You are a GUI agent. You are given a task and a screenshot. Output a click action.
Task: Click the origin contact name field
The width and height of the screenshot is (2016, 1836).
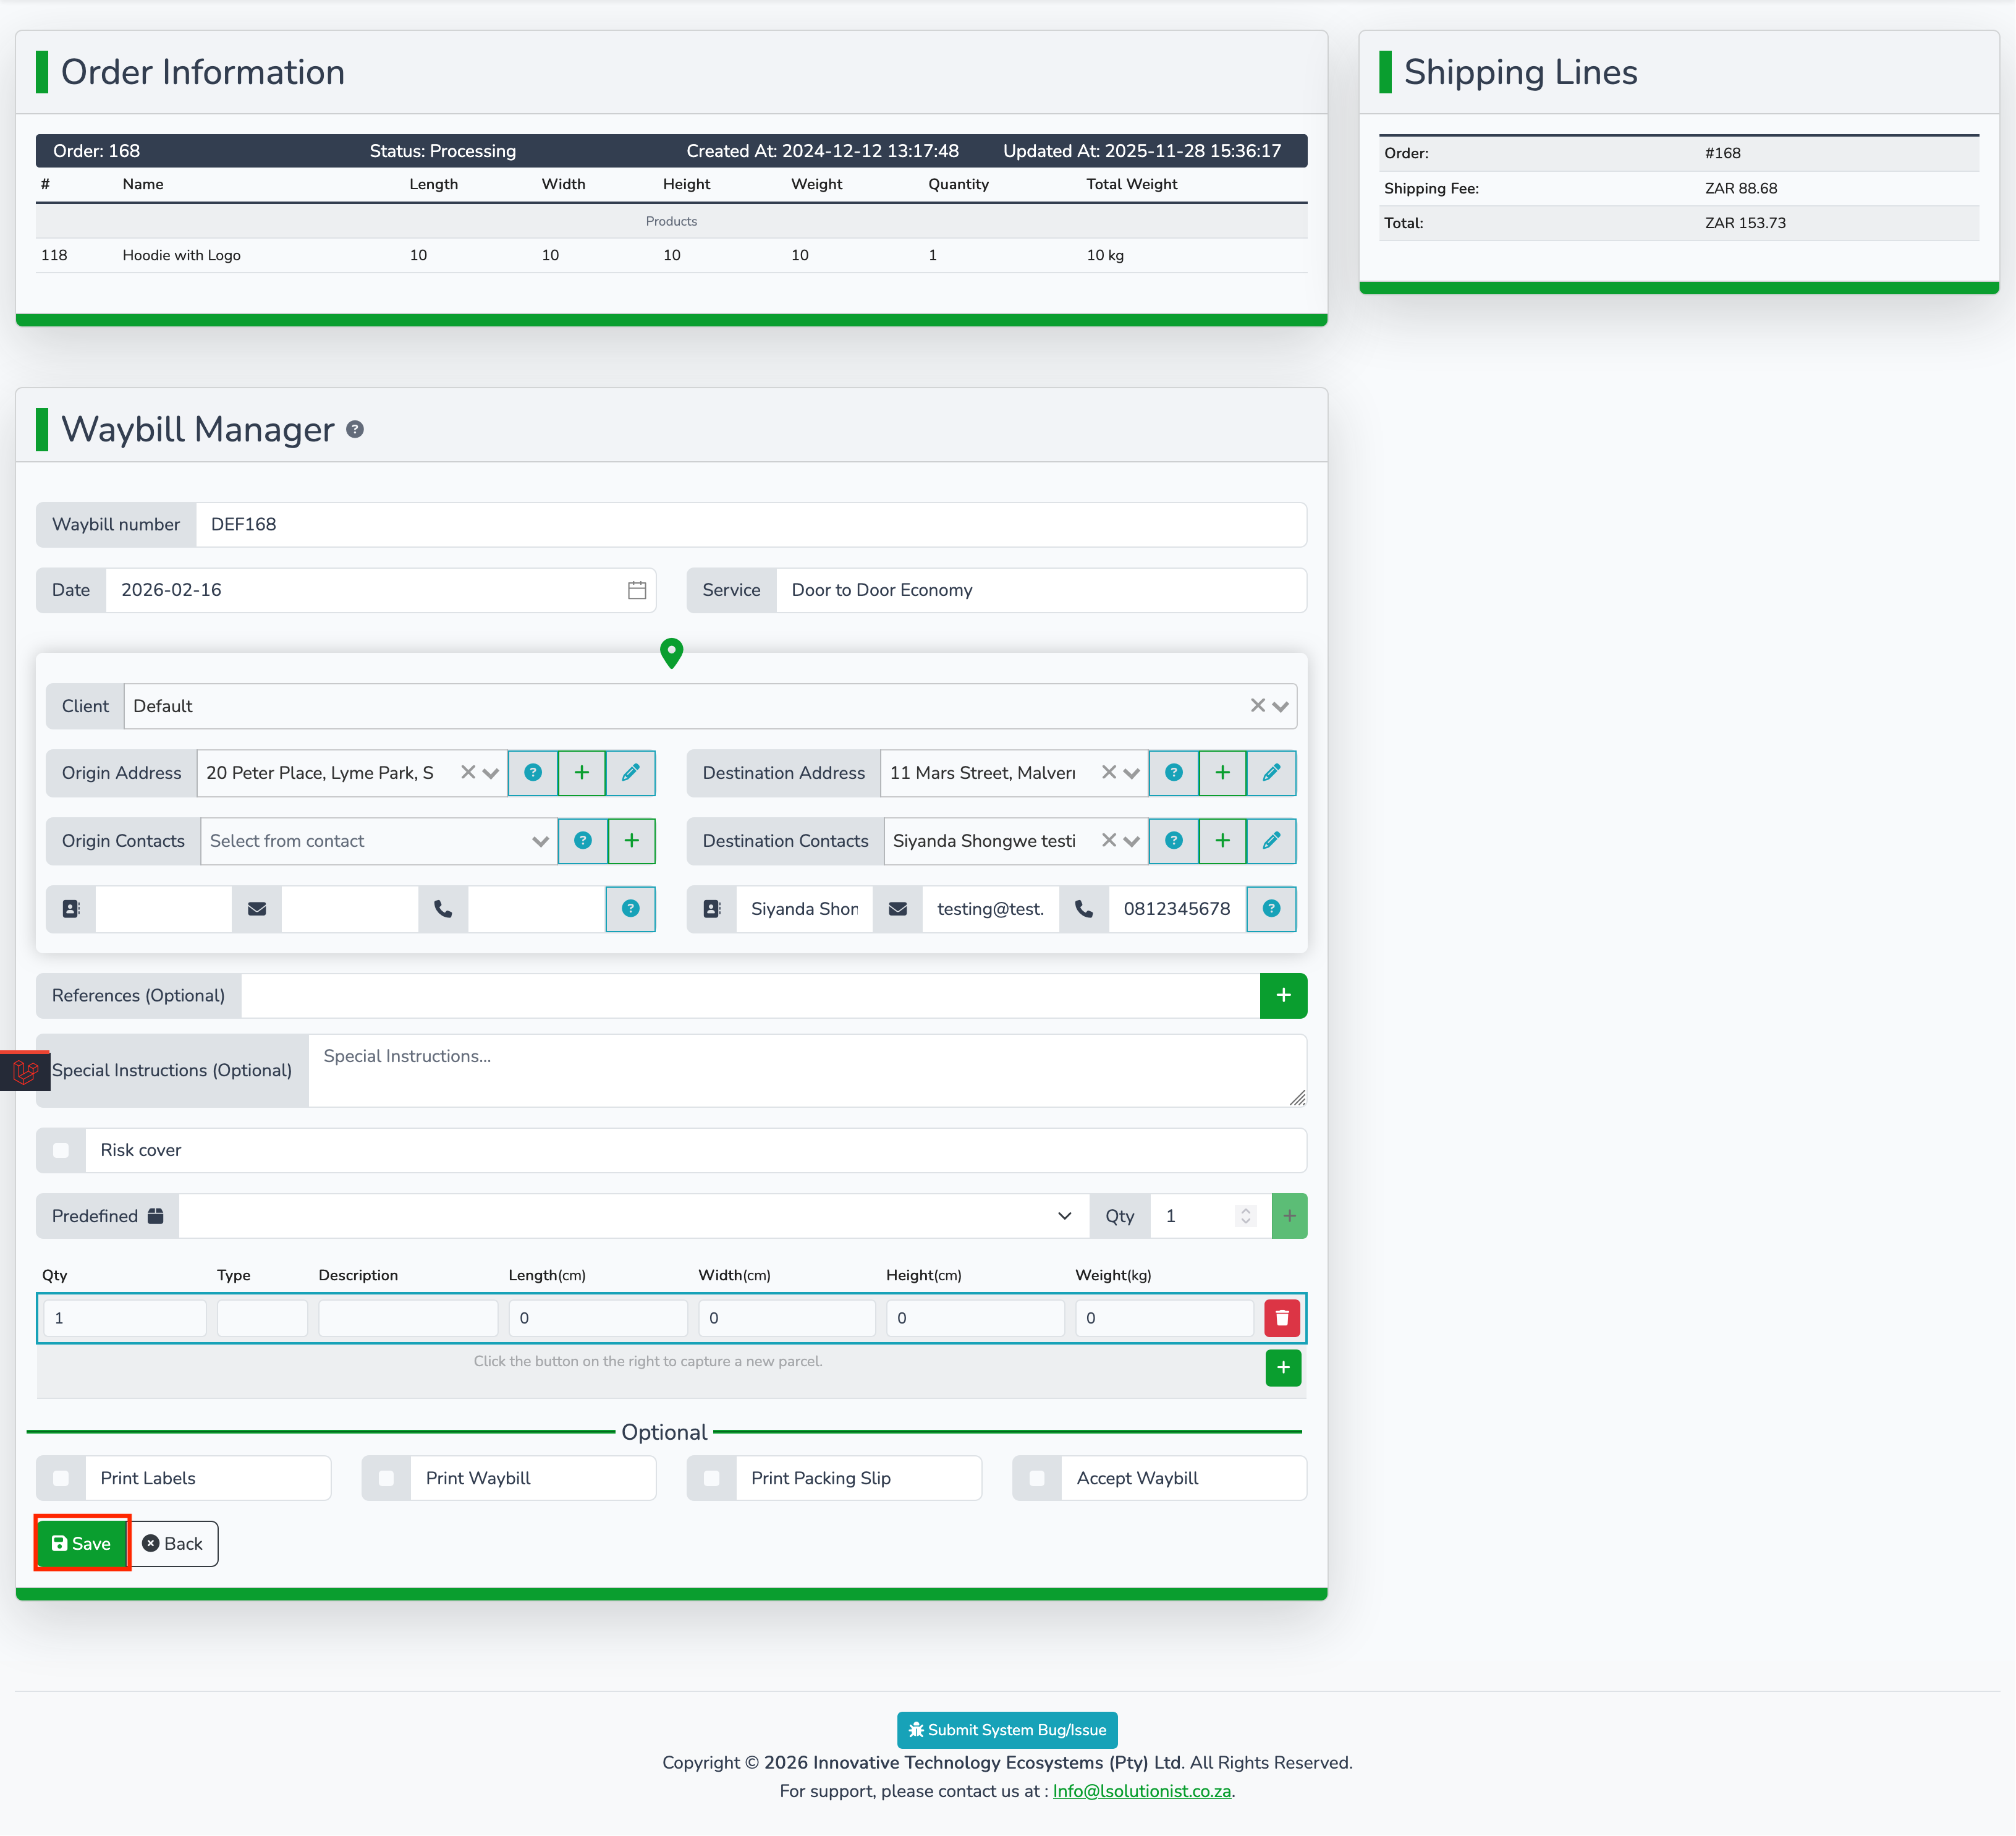click(x=164, y=909)
